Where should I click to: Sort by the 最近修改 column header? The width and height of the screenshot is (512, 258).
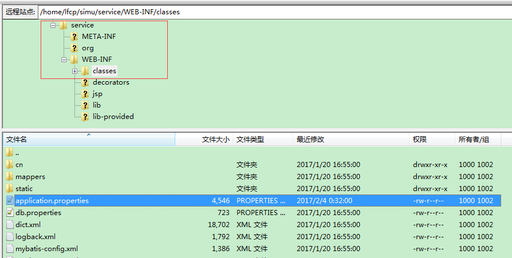coord(351,139)
